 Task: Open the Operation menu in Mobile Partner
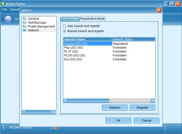point(15,9)
